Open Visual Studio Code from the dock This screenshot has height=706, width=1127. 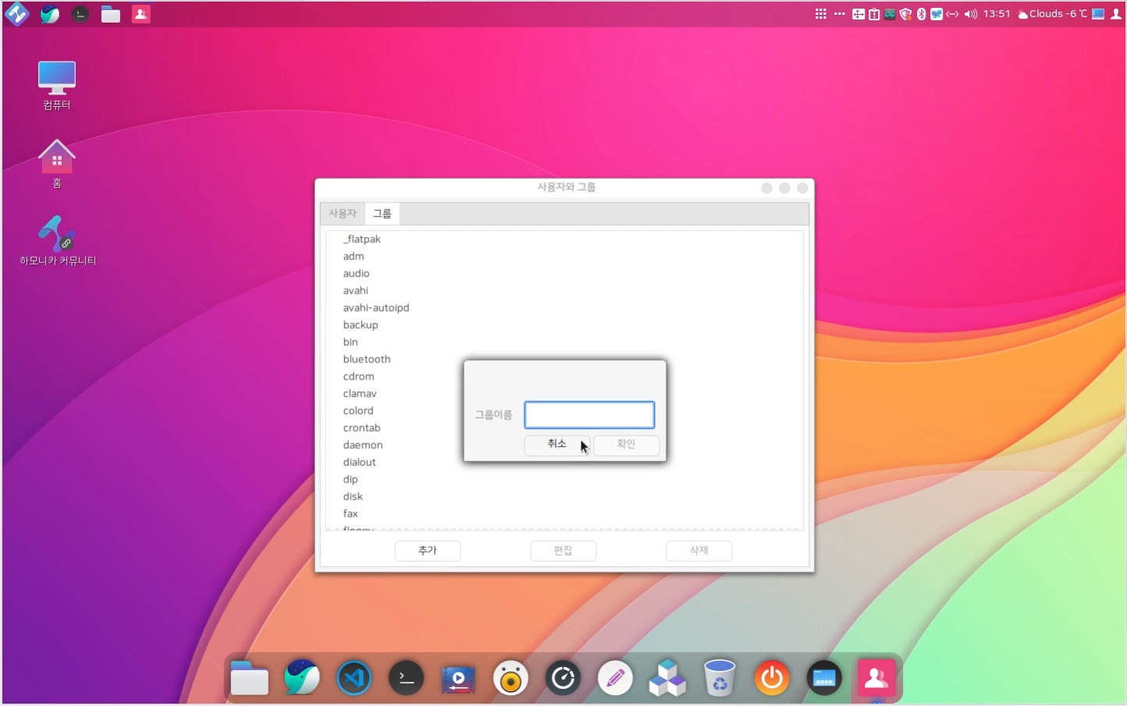point(354,678)
